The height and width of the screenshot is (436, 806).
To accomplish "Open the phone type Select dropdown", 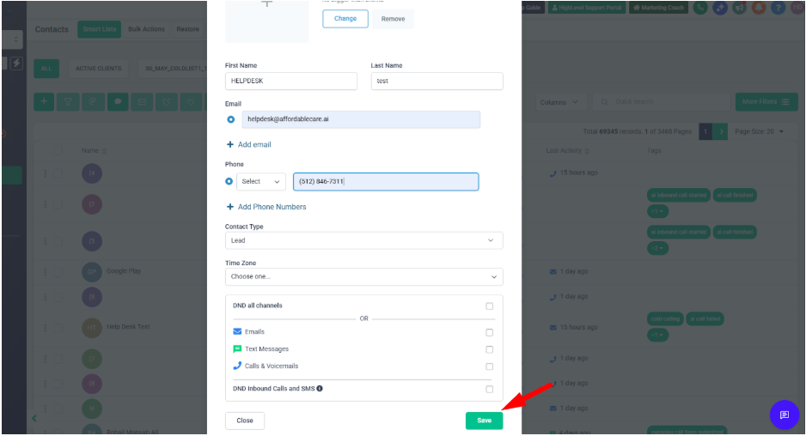I will [x=262, y=182].
